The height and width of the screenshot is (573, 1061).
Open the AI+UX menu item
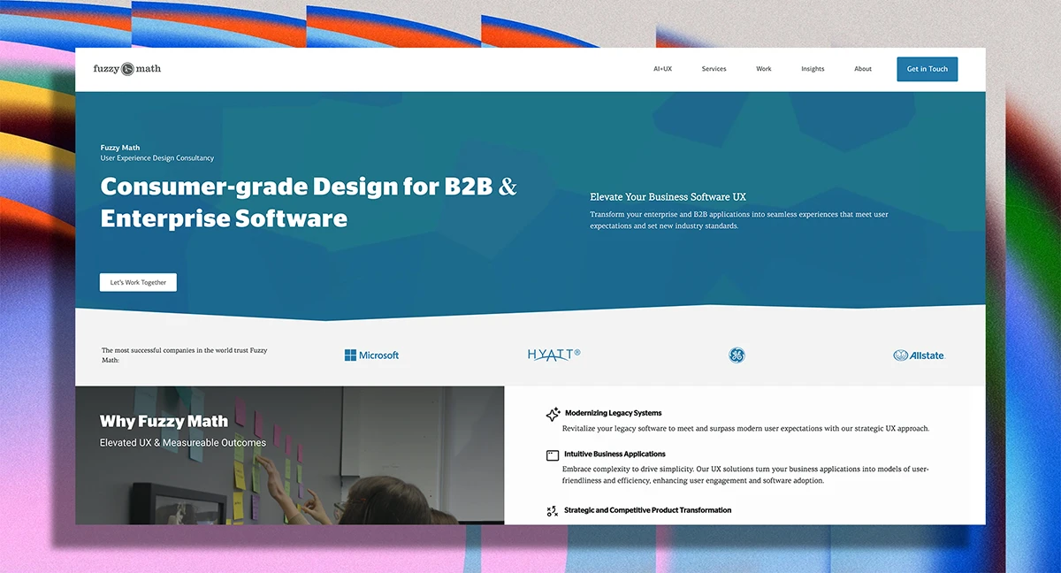coord(662,69)
